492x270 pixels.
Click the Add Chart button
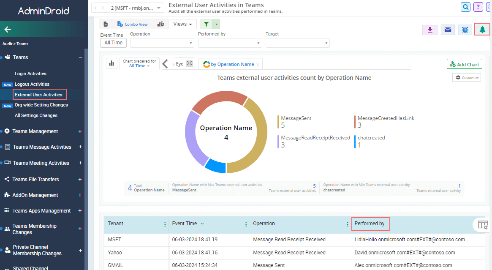(464, 64)
